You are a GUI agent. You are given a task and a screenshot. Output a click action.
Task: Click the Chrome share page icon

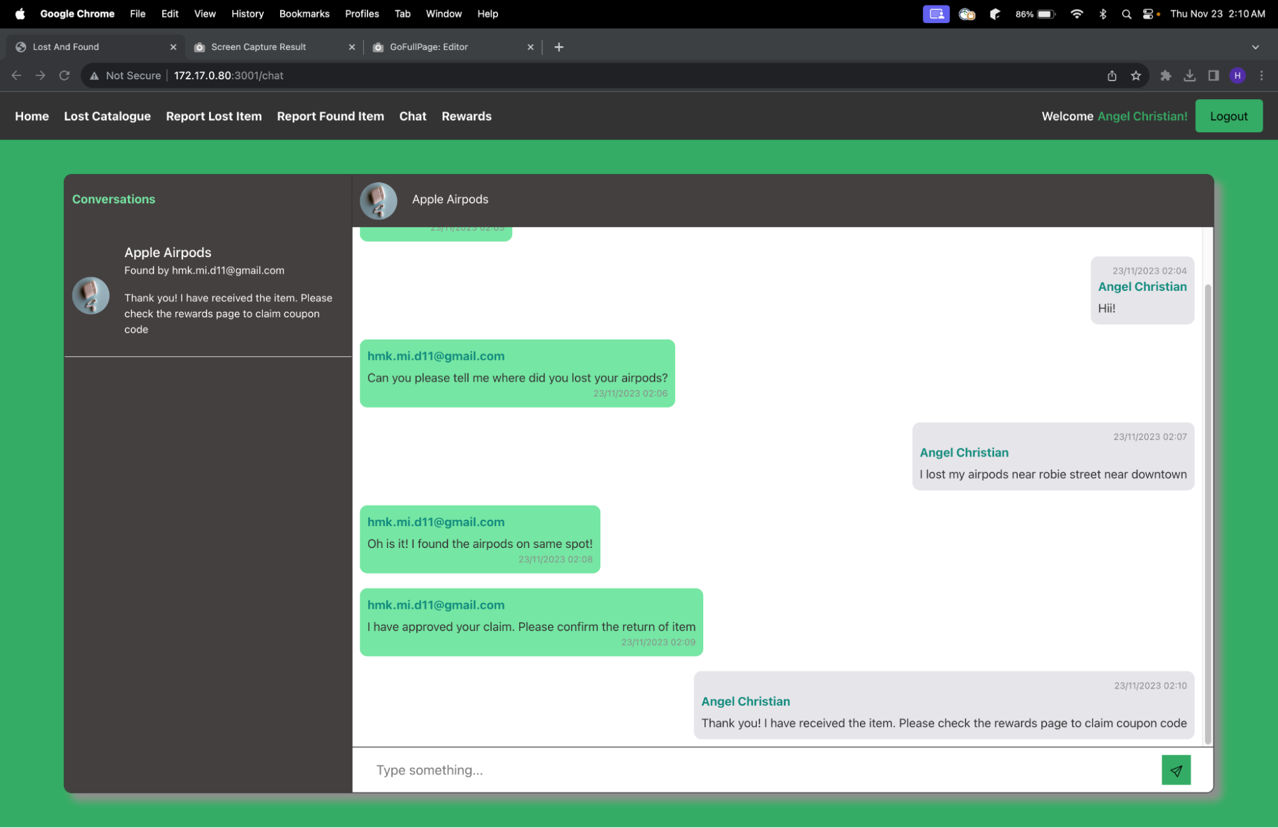click(x=1112, y=75)
